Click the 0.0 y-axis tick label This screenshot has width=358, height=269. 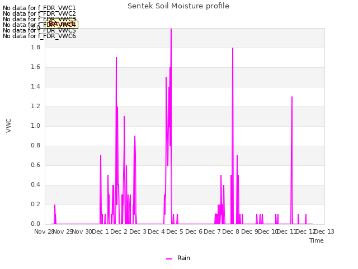coord(35,224)
